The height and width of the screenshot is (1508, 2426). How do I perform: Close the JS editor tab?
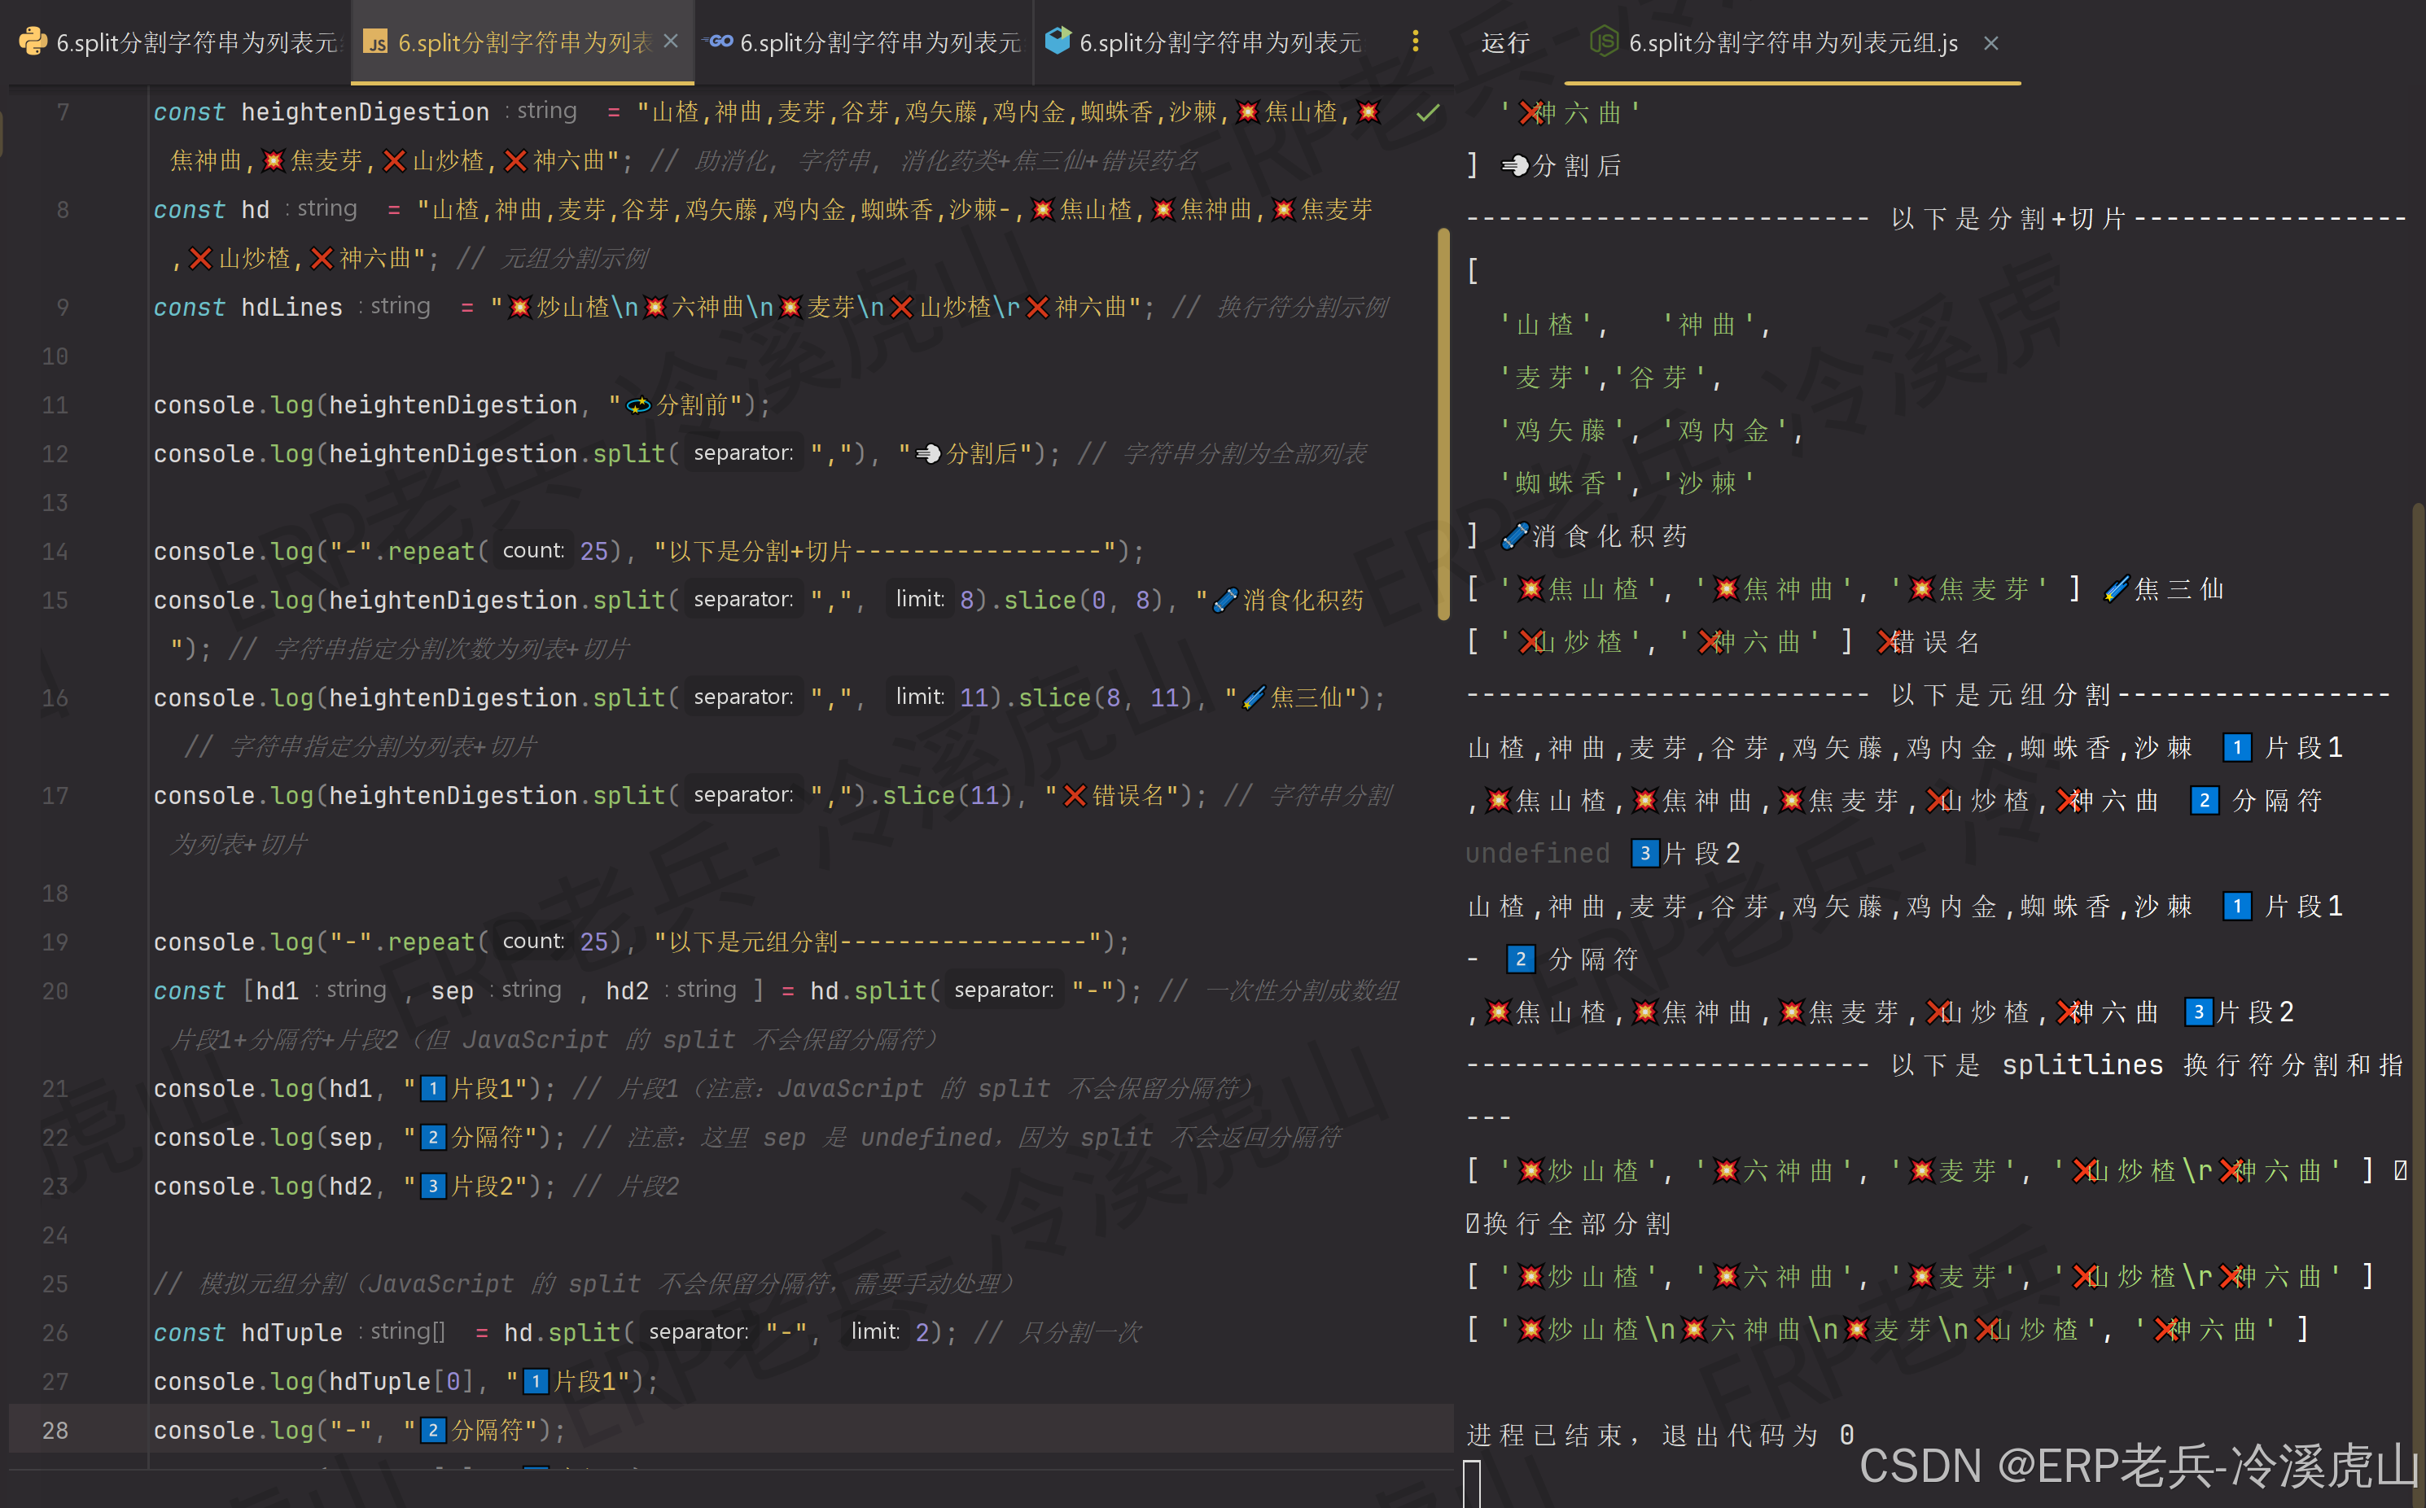pos(670,41)
